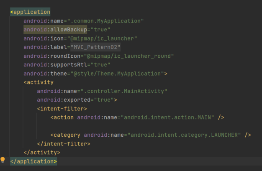Click the yellow lightbulb intention icon
Viewport: 262px width, 171px height.
click(x=3, y=160)
